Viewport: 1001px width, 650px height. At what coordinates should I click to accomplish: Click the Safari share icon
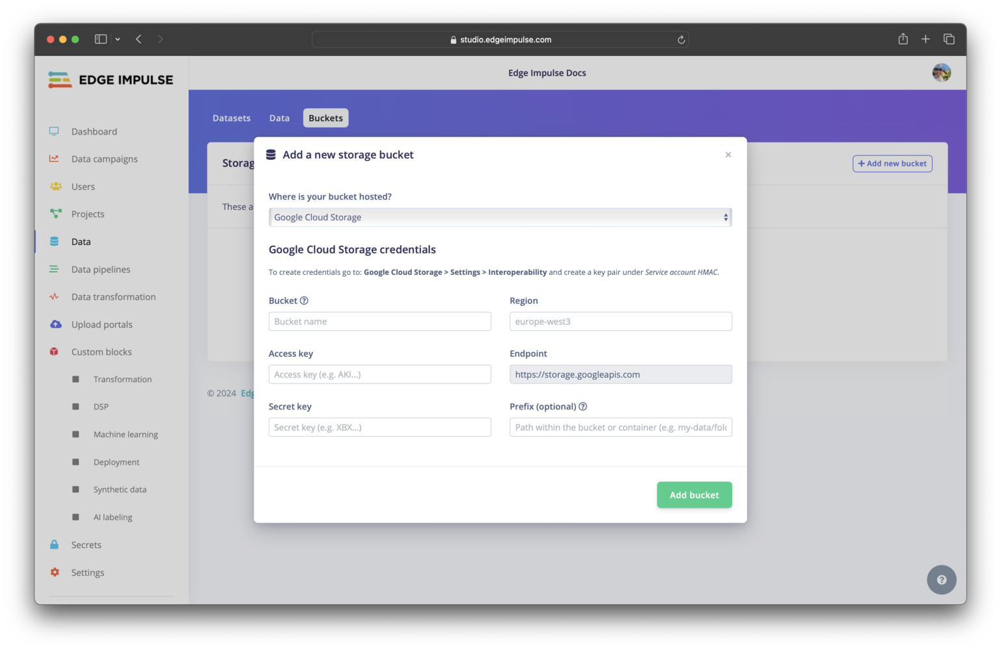(903, 39)
